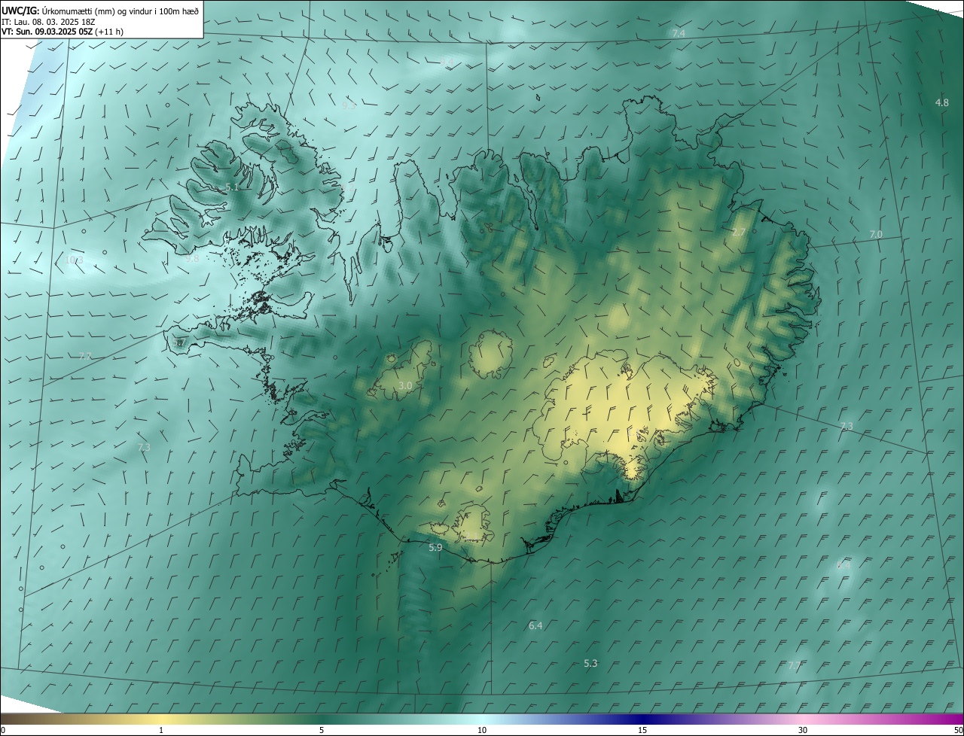The height and width of the screenshot is (736, 964).
Task: Click the 9.8 value on the map
Action: [193, 258]
